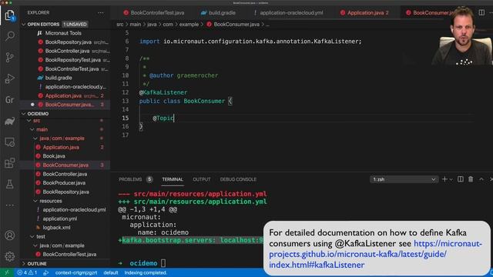Click BookConsumer.java in the breadcrumb
The width and height of the screenshot is (493, 277).
(236, 24)
